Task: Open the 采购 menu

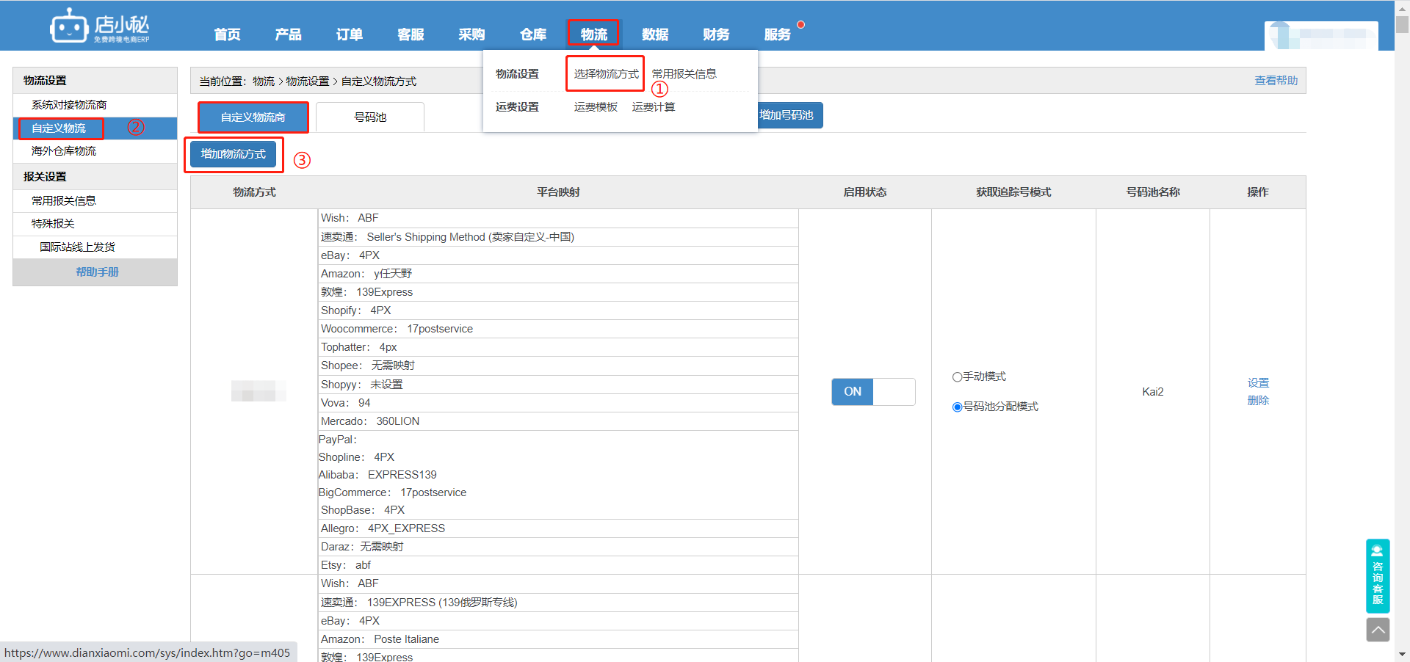Action: coord(471,34)
